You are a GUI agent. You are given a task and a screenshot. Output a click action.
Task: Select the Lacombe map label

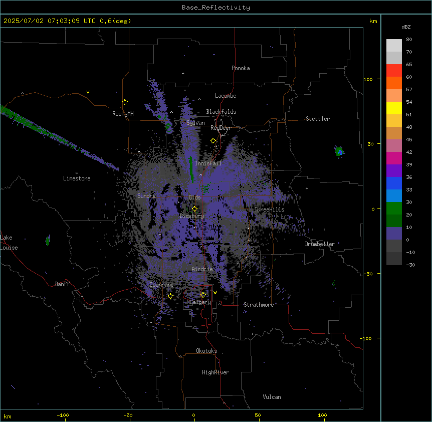226,96
